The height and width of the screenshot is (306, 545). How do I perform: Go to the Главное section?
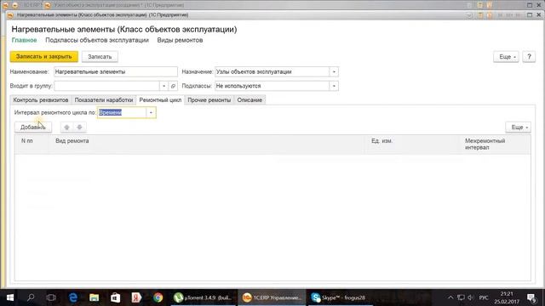25,40
